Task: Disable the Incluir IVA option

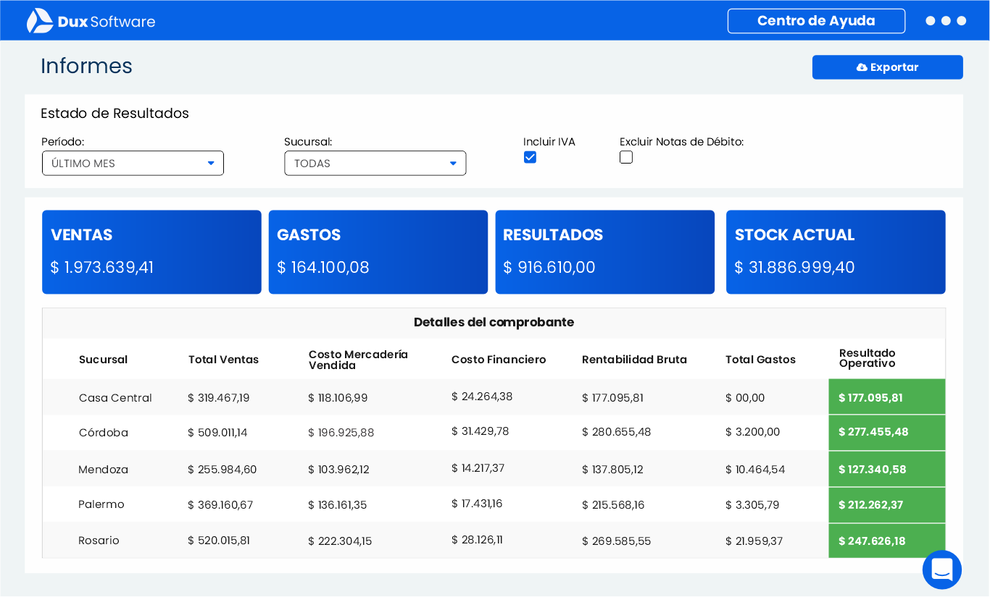Action: (530, 157)
